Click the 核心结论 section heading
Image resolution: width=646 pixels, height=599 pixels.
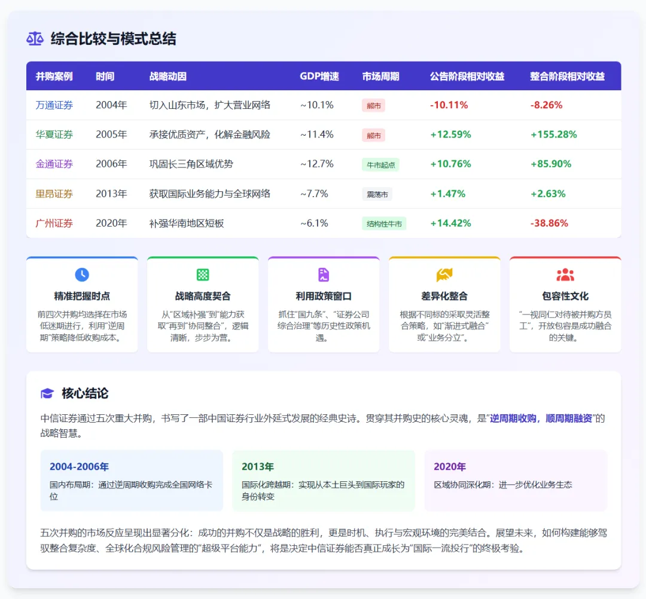[85, 393]
